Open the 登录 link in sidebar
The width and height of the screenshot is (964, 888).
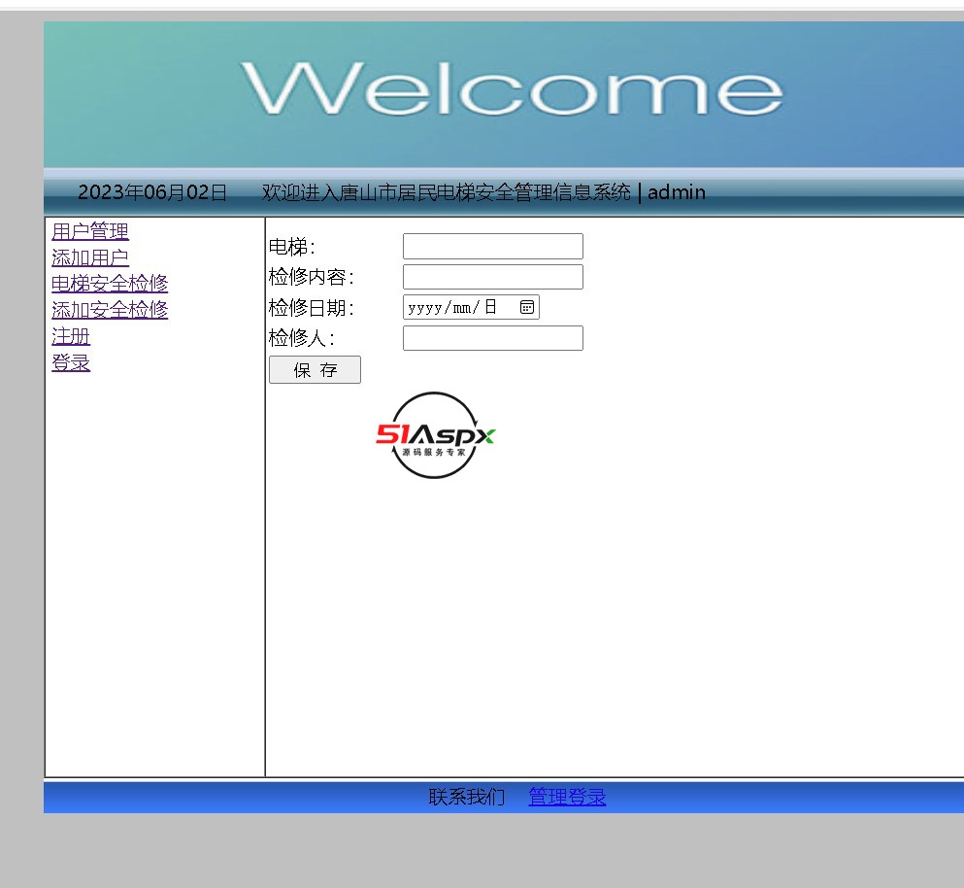(x=71, y=363)
